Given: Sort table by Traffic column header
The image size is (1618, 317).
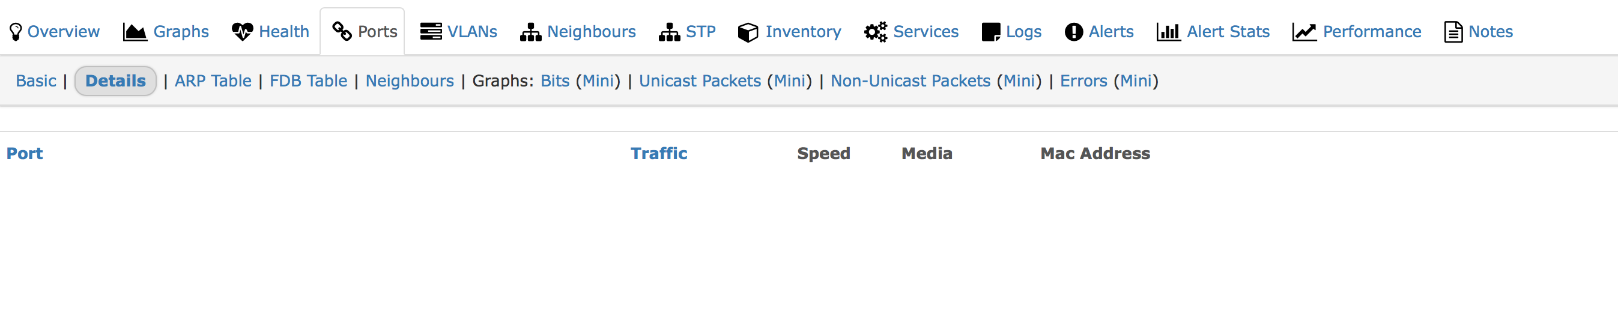Looking at the screenshot, I should pyautogui.click(x=659, y=153).
